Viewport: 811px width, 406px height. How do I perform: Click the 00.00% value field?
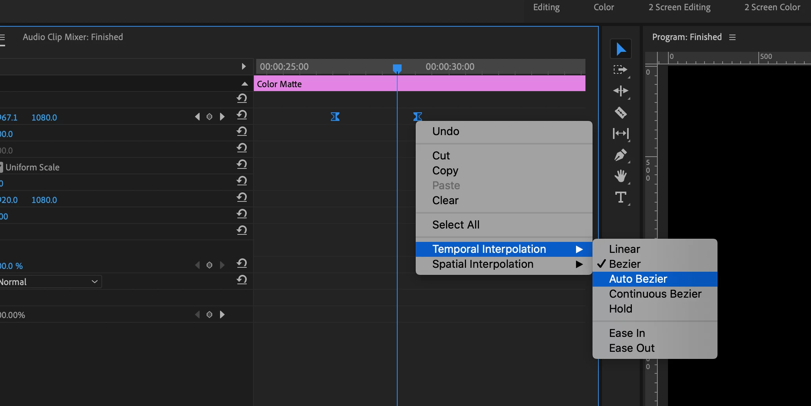[12, 315]
